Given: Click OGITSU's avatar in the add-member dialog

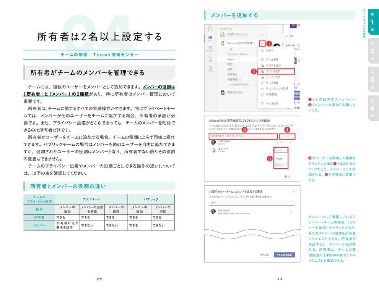Looking at the screenshot, I should [x=213, y=143].
